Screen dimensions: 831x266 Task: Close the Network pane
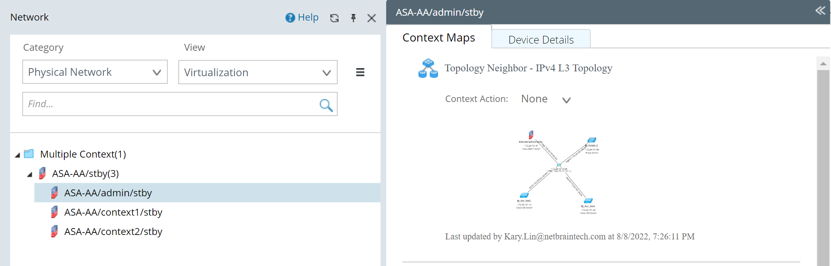[x=372, y=18]
